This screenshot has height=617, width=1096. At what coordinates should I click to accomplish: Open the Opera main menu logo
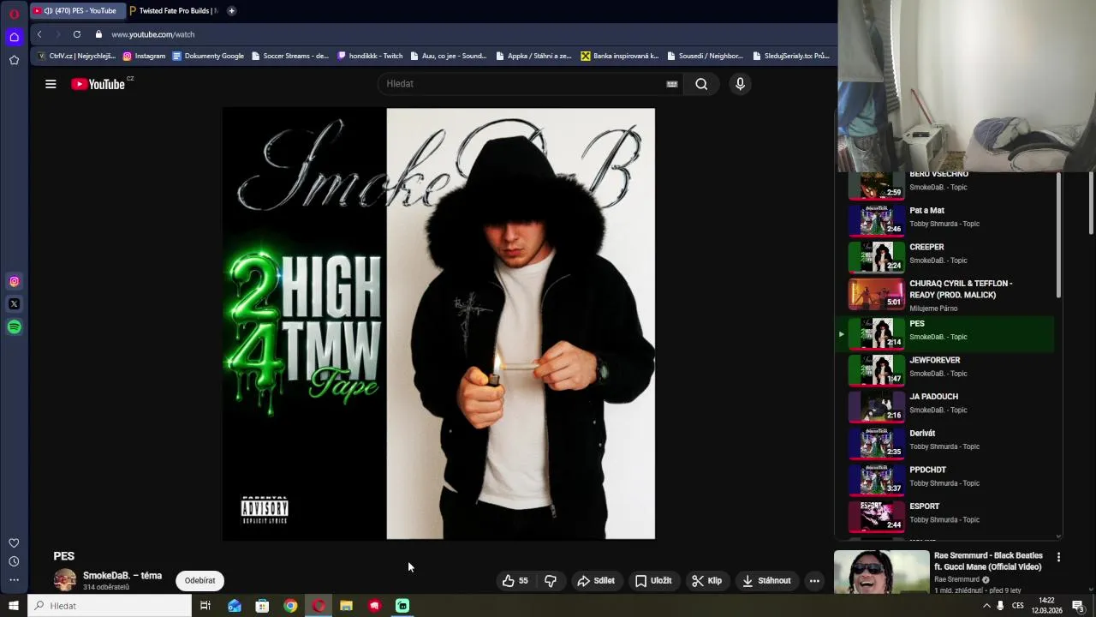(14, 14)
